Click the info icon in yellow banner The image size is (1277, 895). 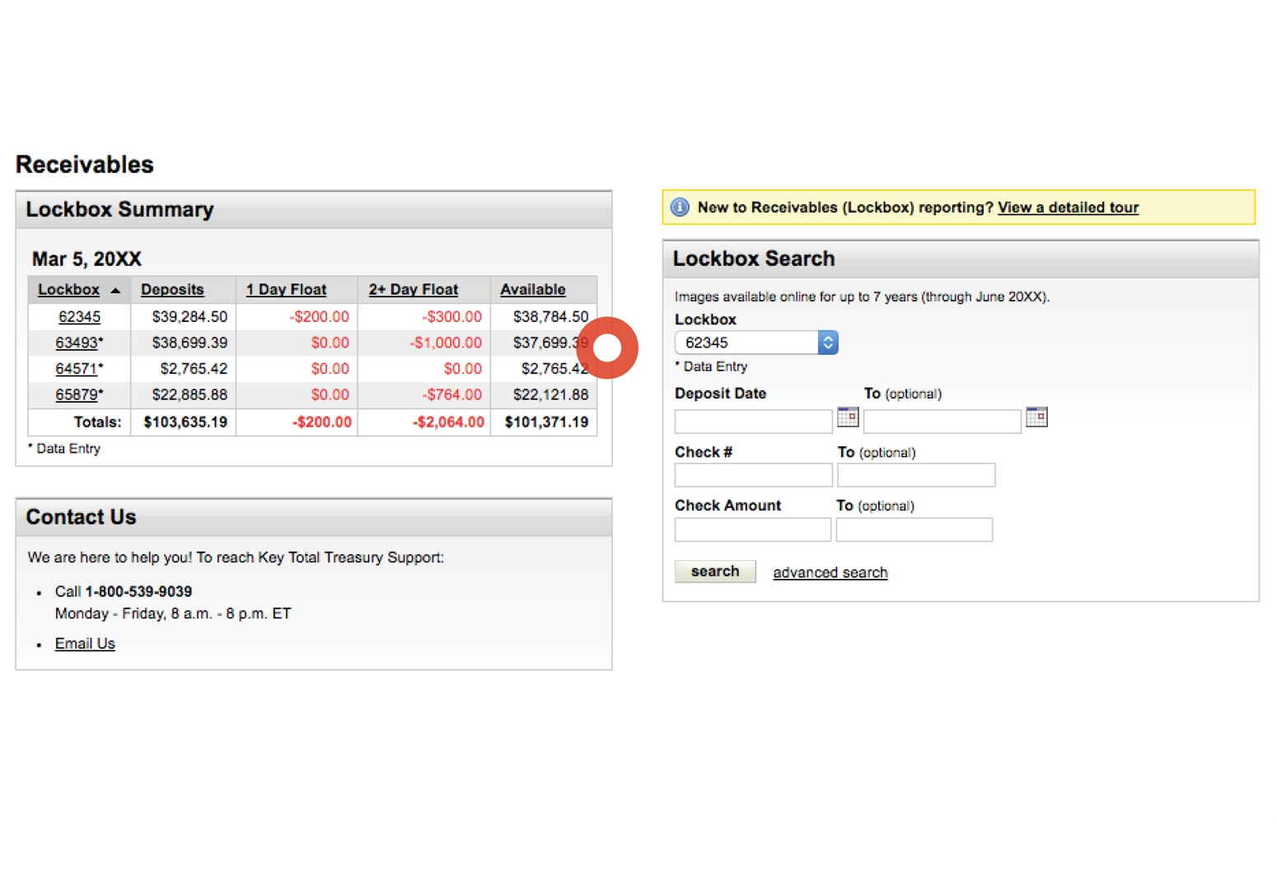point(680,207)
